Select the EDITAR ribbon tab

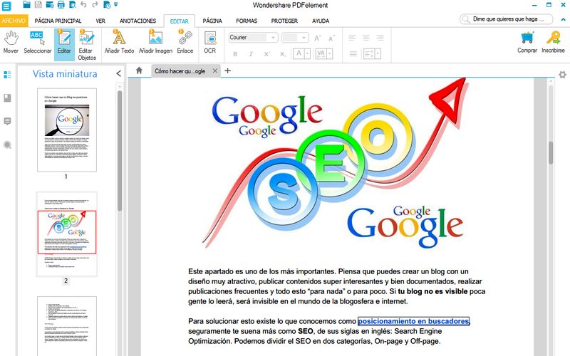point(180,21)
